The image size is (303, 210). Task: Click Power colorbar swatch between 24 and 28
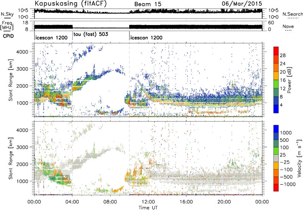[276, 59]
